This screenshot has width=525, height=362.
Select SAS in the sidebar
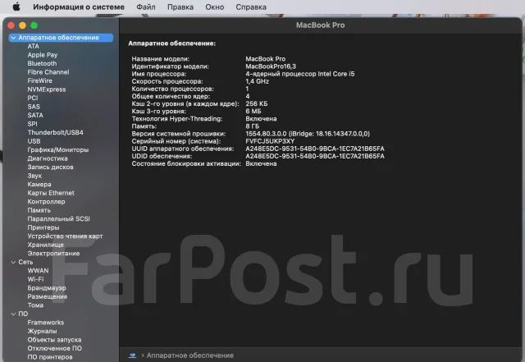[x=34, y=107]
